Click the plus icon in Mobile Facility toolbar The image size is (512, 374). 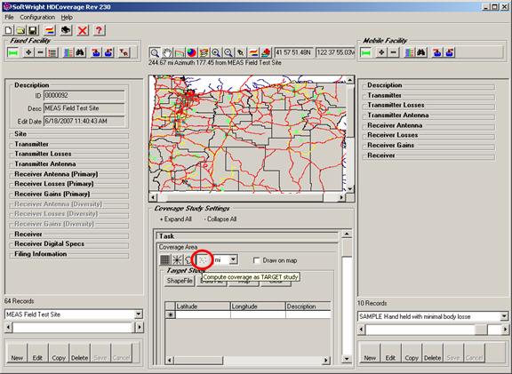381,52
